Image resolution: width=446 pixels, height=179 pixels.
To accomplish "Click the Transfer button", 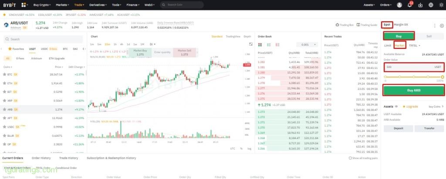I will (x=429, y=128).
